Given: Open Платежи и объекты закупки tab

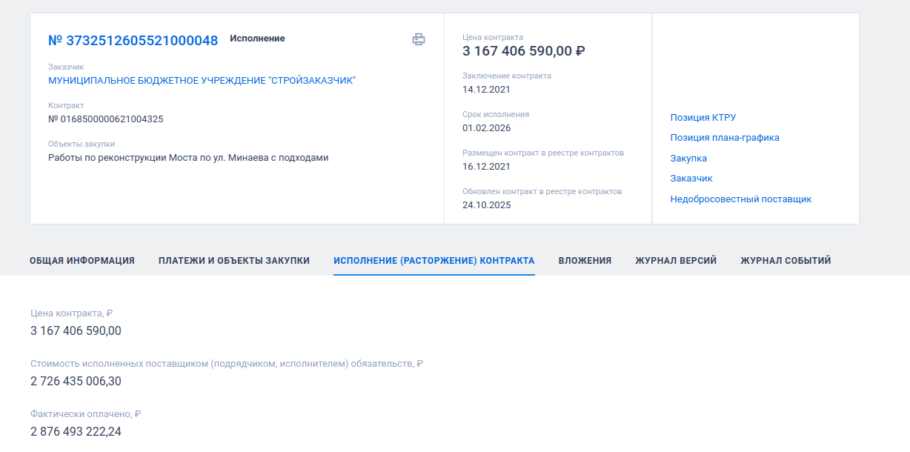Looking at the screenshot, I should (x=234, y=261).
